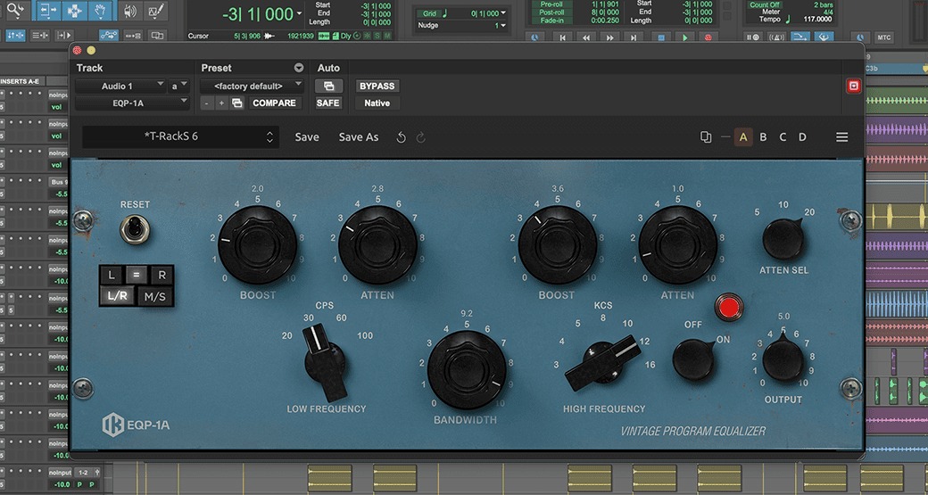Click the red Record transport button
The image size is (928, 495).
pos(708,37)
